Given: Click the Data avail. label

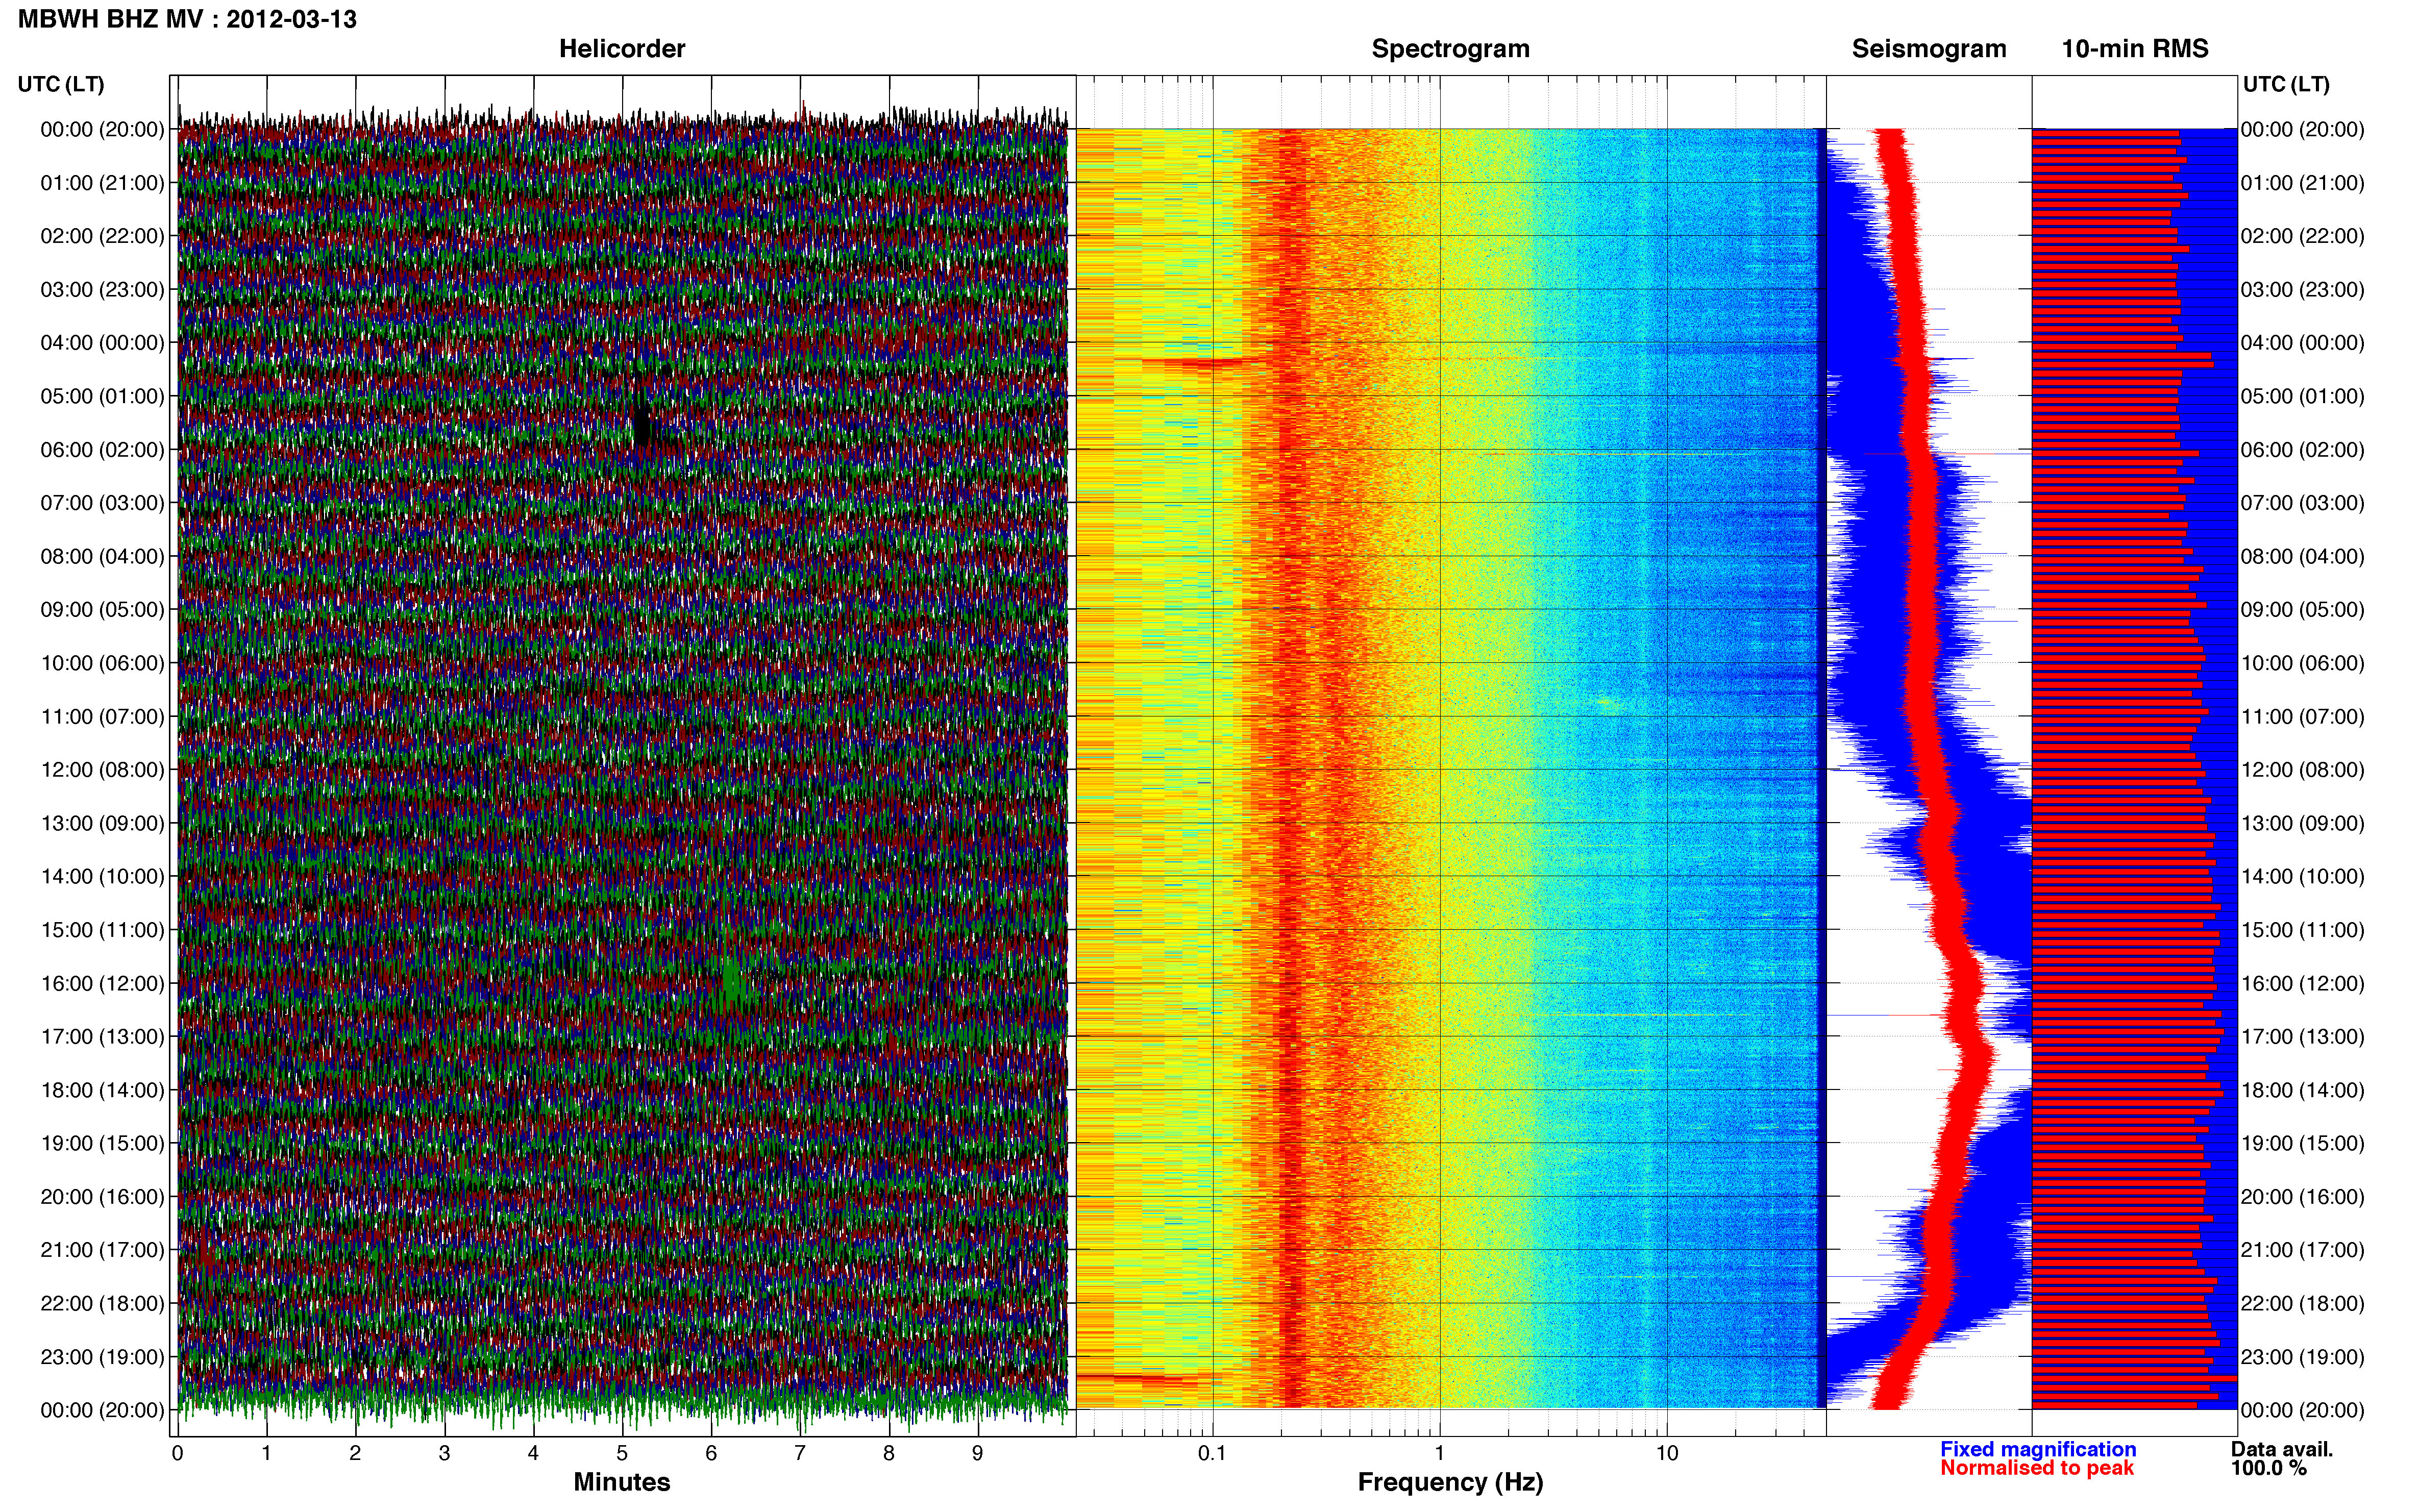Looking at the screenshot, I should tap(2282, 1449).
